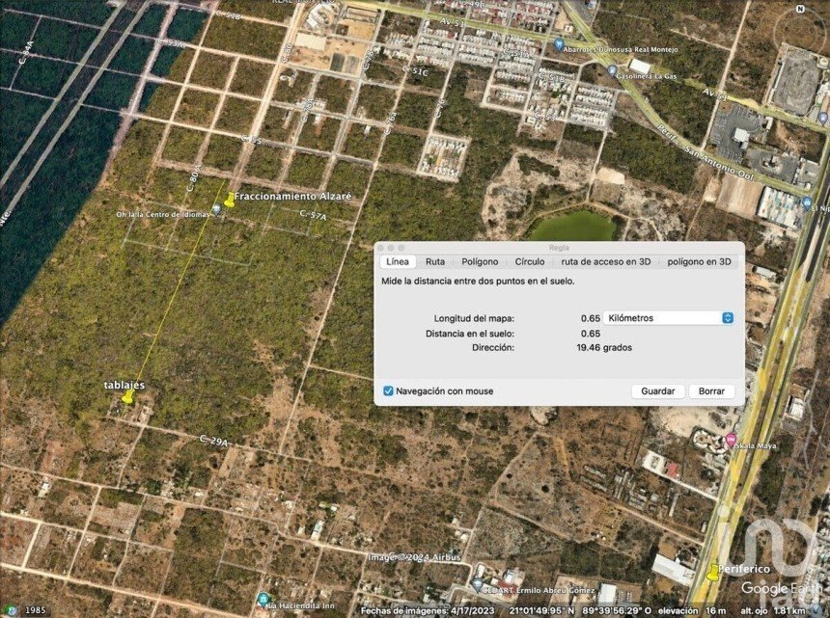Click the Longitud del mapa value 0.65

[591, 318]
